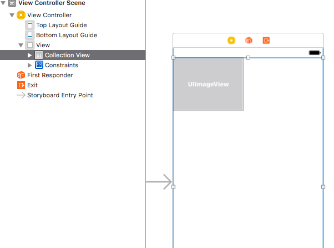
Task: Select Top Layout Guide in outline
Action: (x=62, y=25)
